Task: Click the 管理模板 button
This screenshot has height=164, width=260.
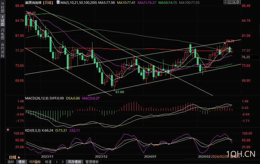Action: (92, 162)
